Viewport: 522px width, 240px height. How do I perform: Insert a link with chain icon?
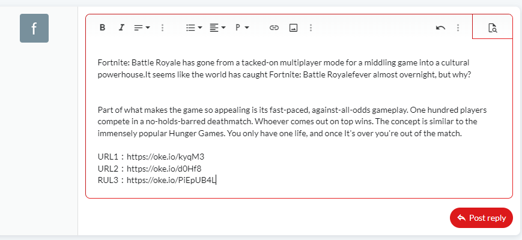point(274,28)
